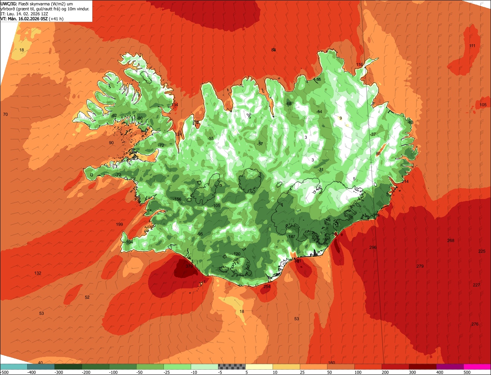491x375 pixels.
Task: Click the map value '-68' in north Iceland
Action: pos(288,104)
